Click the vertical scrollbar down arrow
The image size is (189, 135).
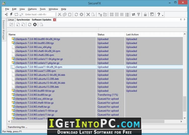184,118
